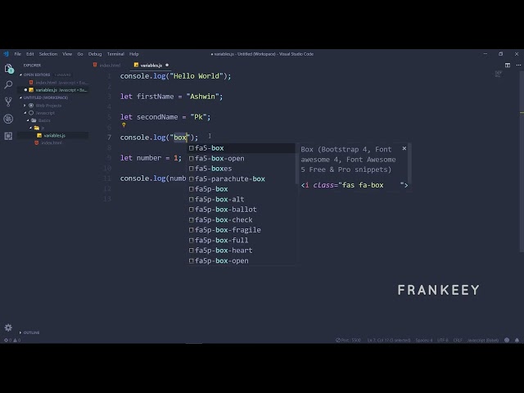Click the Spaces: 4 indentation status
The height and width of the screenshot is (393, 524).
424,341
